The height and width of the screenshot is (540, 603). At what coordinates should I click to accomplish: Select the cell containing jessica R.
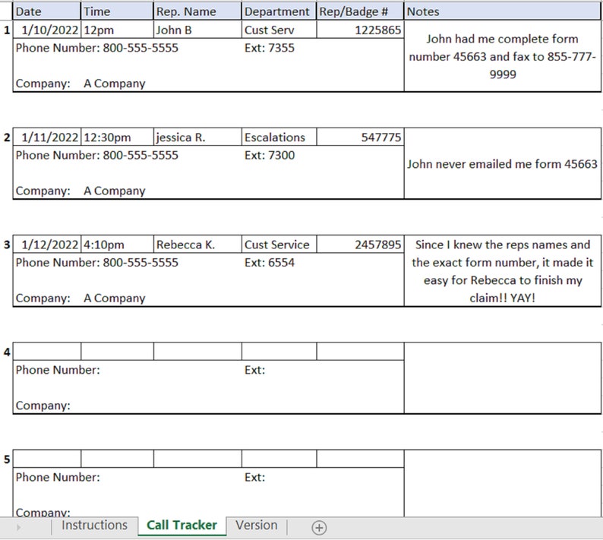pos(197,137)
